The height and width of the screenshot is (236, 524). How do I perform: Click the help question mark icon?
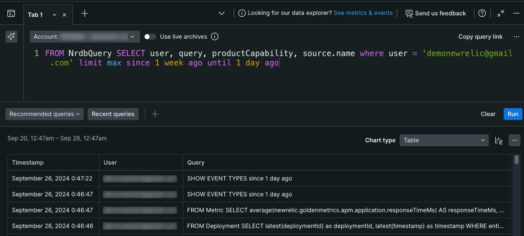[482, 14]
